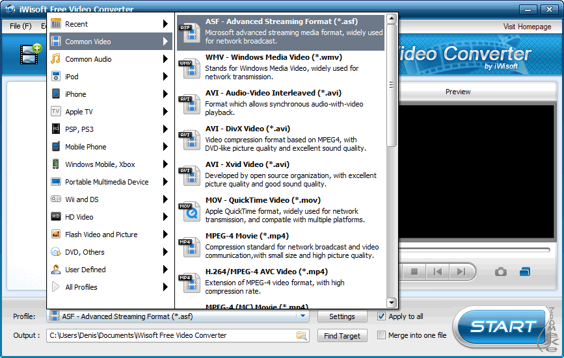The image size is (564, 358).
Task: Choose H.264/MPEG-4 AVC Video format
Action: (280, 283)
